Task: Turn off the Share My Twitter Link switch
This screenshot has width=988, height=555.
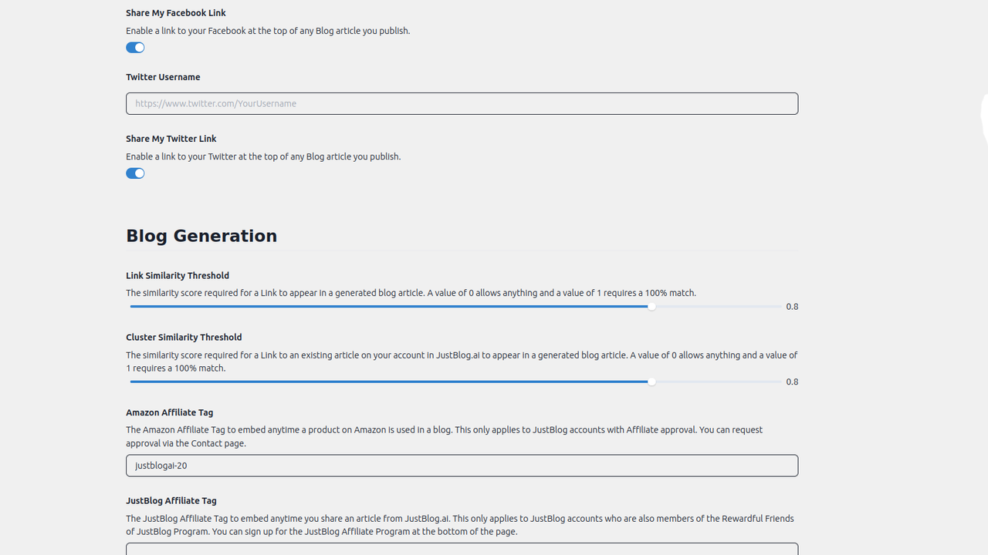Action: point(135,173)
